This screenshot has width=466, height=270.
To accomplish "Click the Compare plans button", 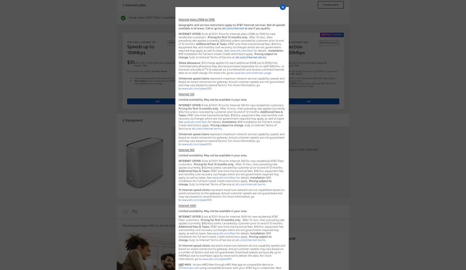I will point(331,5).
